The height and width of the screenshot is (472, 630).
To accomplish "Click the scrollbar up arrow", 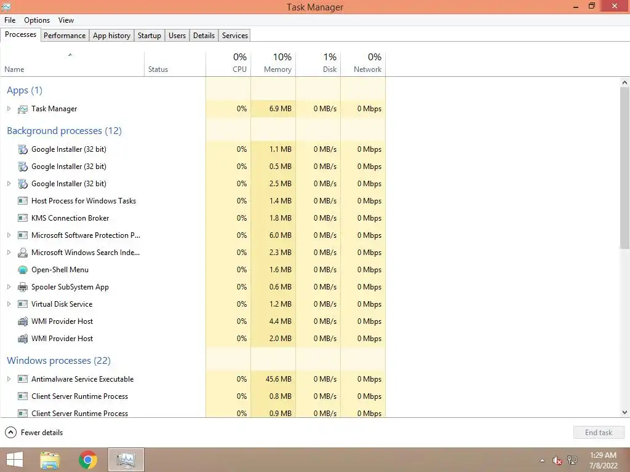I will tap(624, 82).
